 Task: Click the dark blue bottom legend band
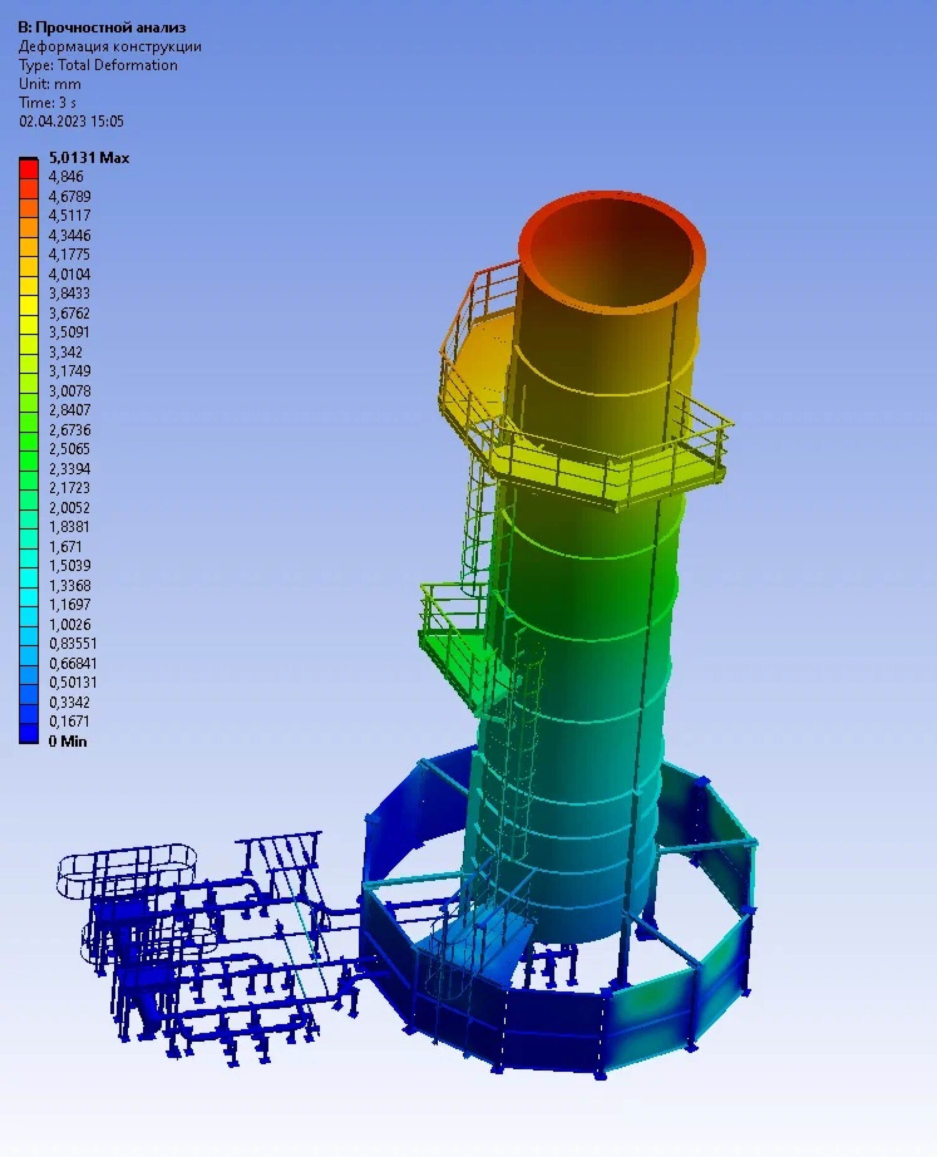click(28, 734)
